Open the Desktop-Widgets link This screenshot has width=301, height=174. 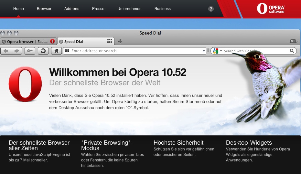[x=249, y=143]
